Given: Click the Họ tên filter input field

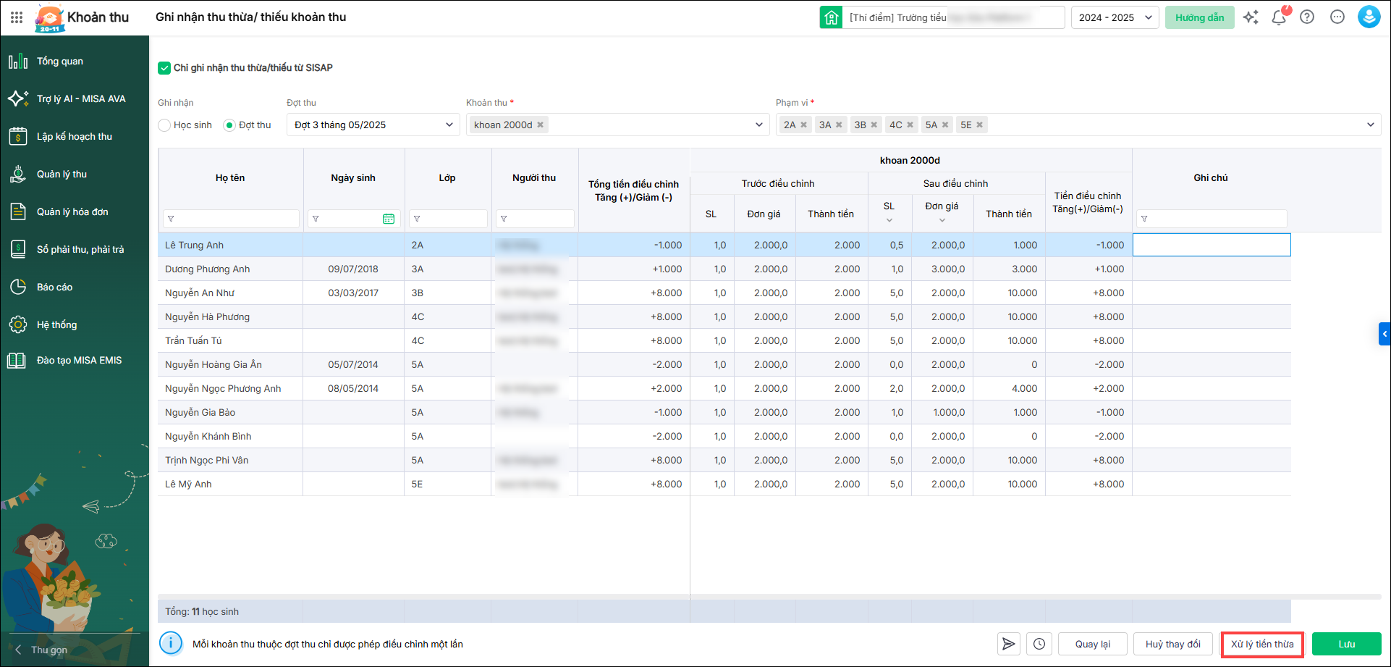Looking at the screenshot, I should pyautogui.click(x=237, y=219).
